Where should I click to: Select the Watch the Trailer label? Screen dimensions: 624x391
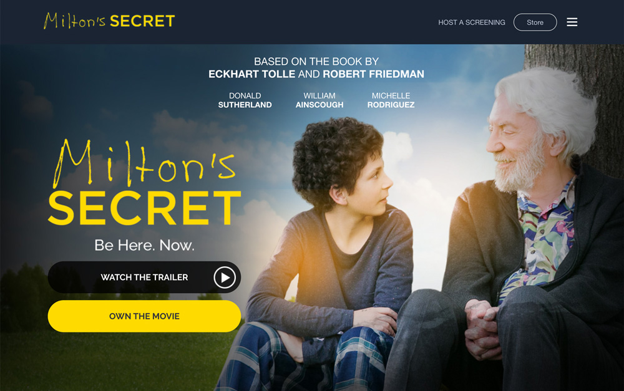[144, 278]
